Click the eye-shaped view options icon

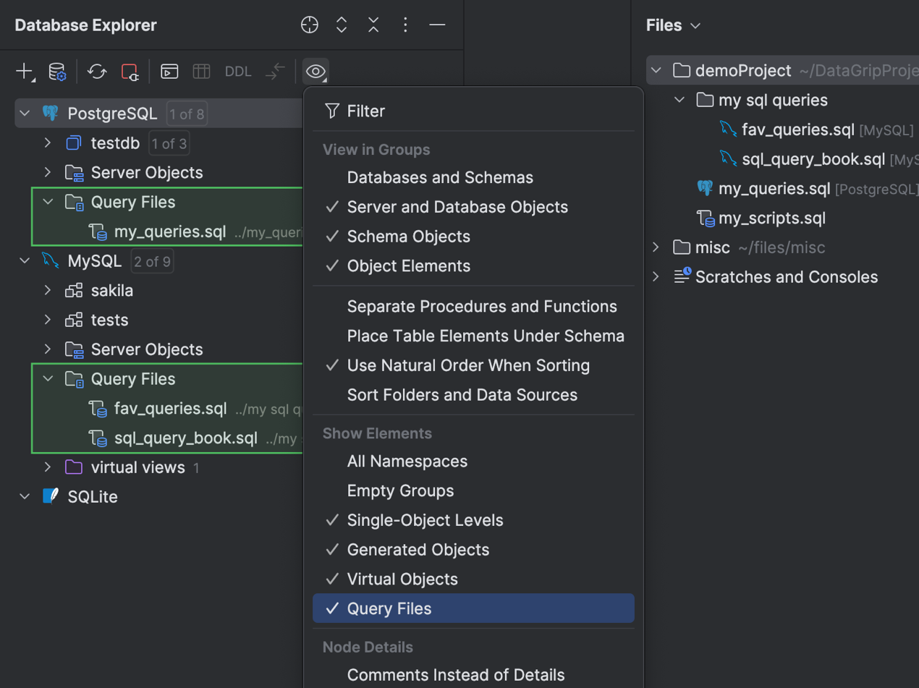(x=315, y=72)
